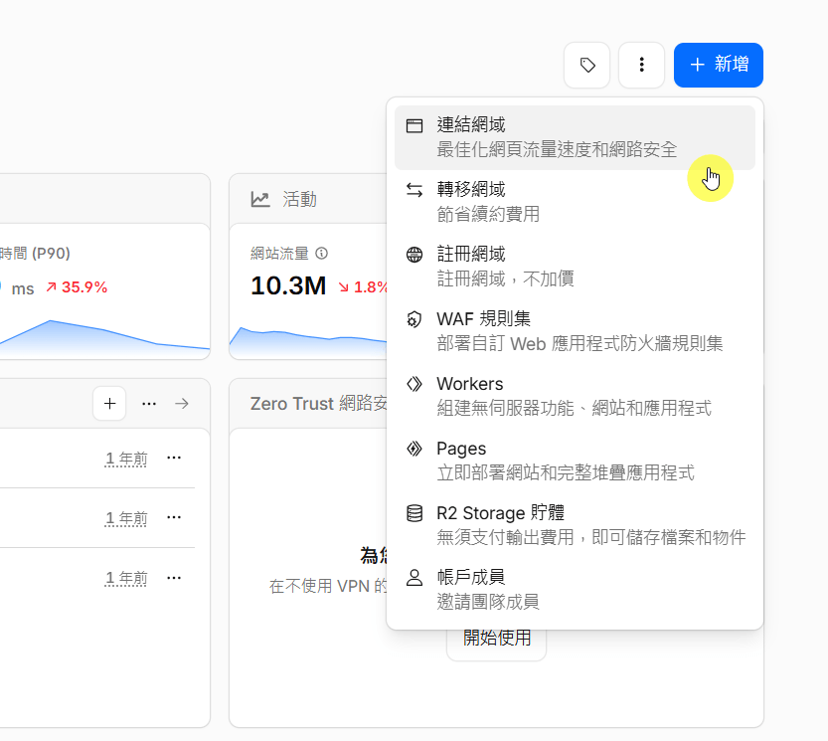This screenshot has width=828, height=741.
Task: Select 註冊網域 menu entry
Action: point(575,267)
